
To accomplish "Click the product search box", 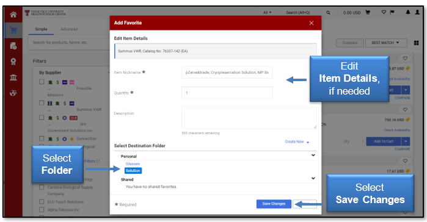I will pyautogui.click(x=70, y=43).
